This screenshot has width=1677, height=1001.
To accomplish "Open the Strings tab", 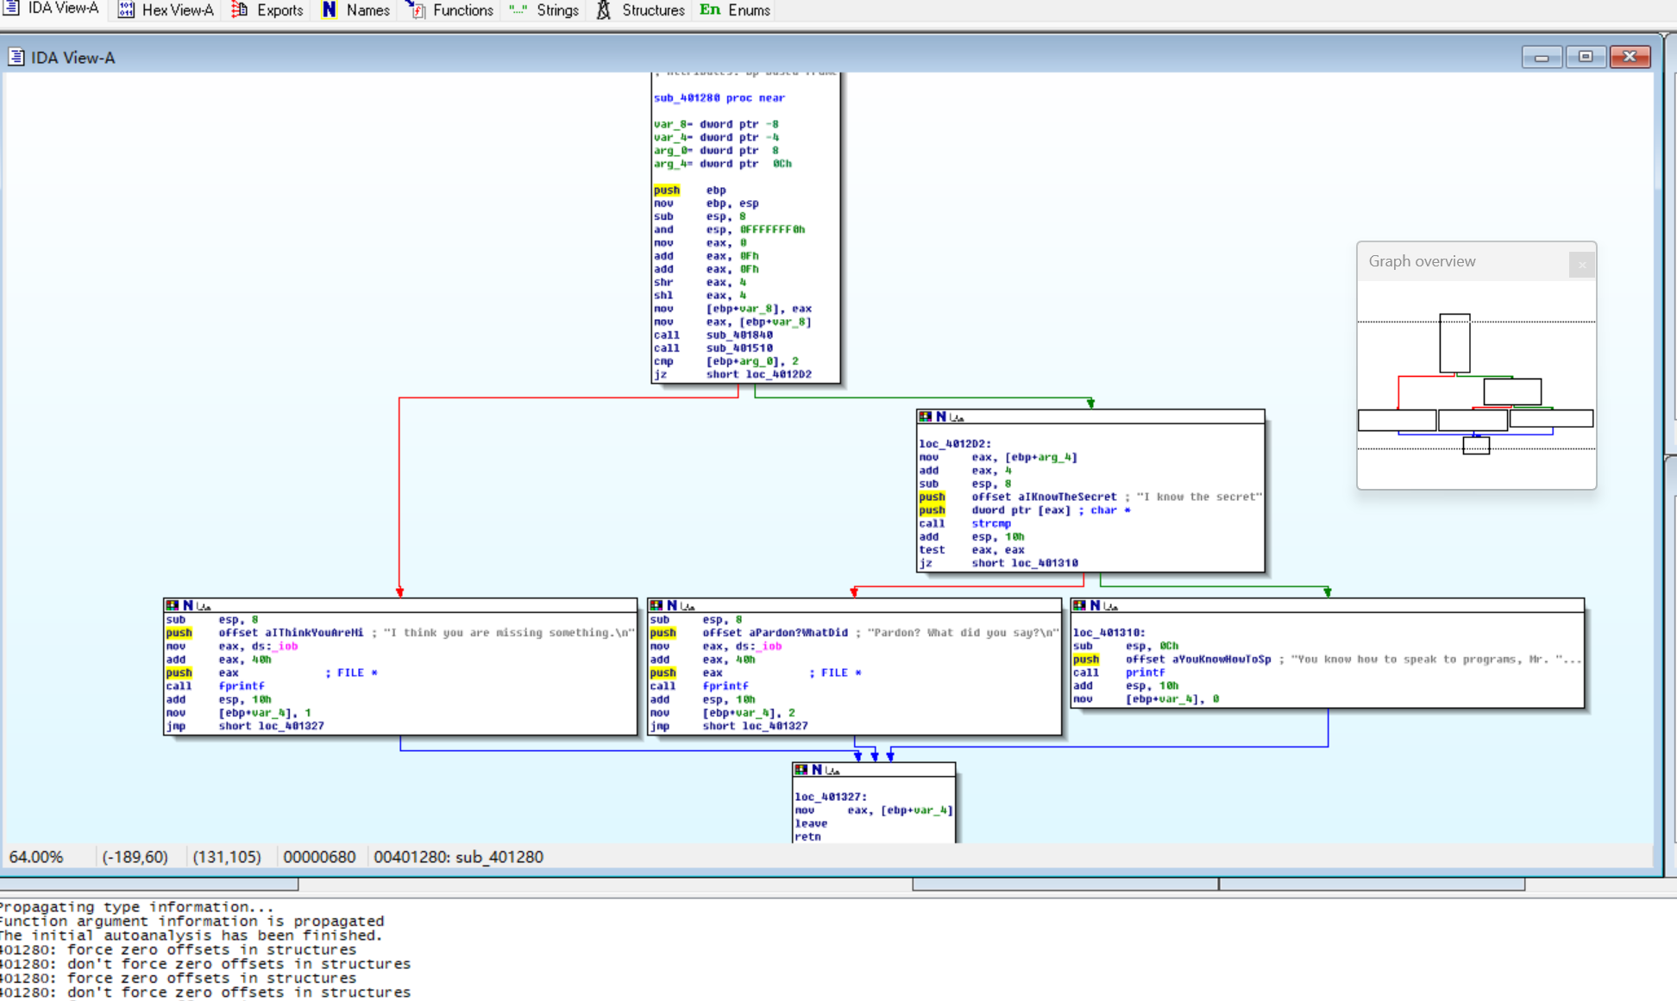I will (x=544, y=10).
